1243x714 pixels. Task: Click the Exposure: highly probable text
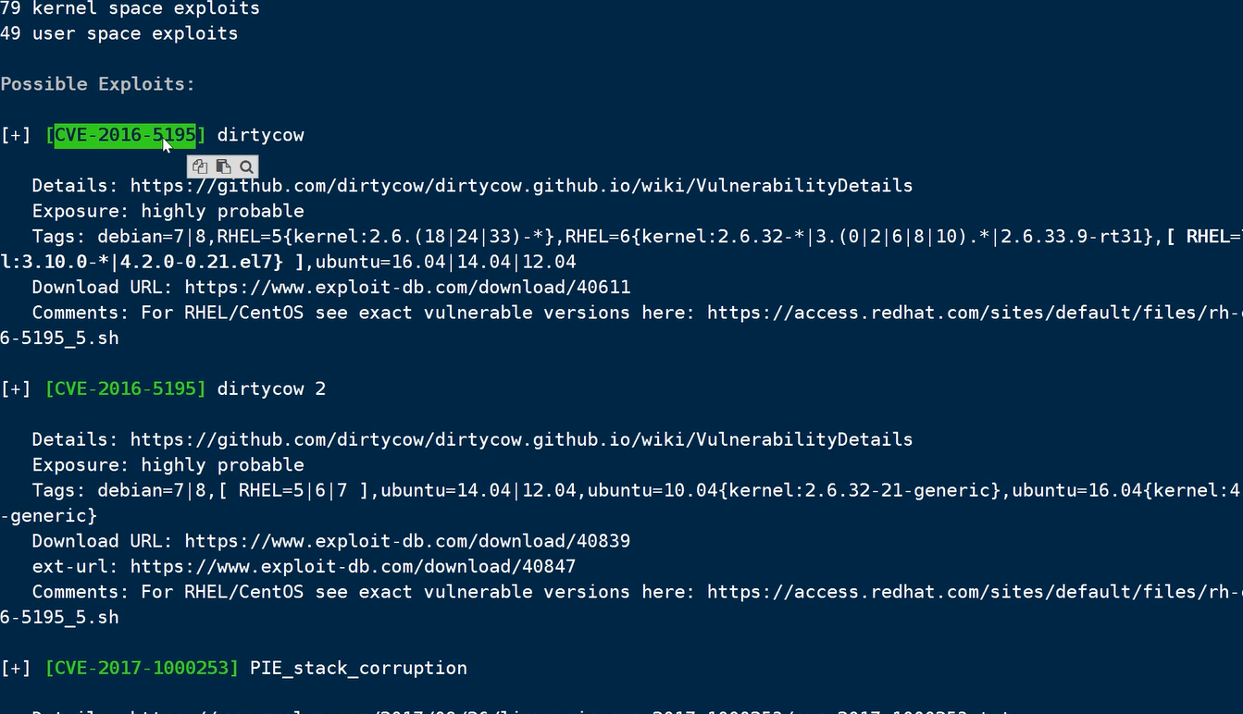[168, 210]
